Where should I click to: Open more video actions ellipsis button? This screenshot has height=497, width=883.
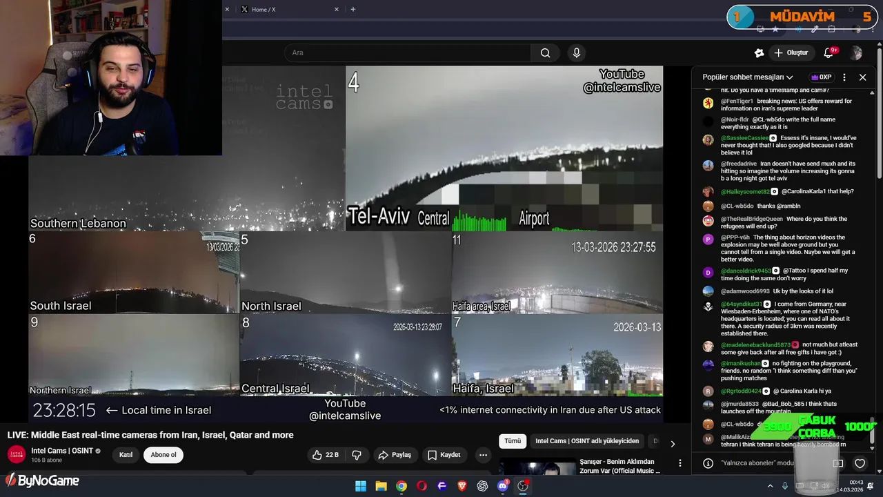[x=483, y=455]
